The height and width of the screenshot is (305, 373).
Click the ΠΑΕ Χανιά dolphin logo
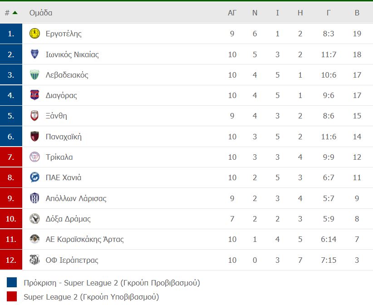click(34, 177)
